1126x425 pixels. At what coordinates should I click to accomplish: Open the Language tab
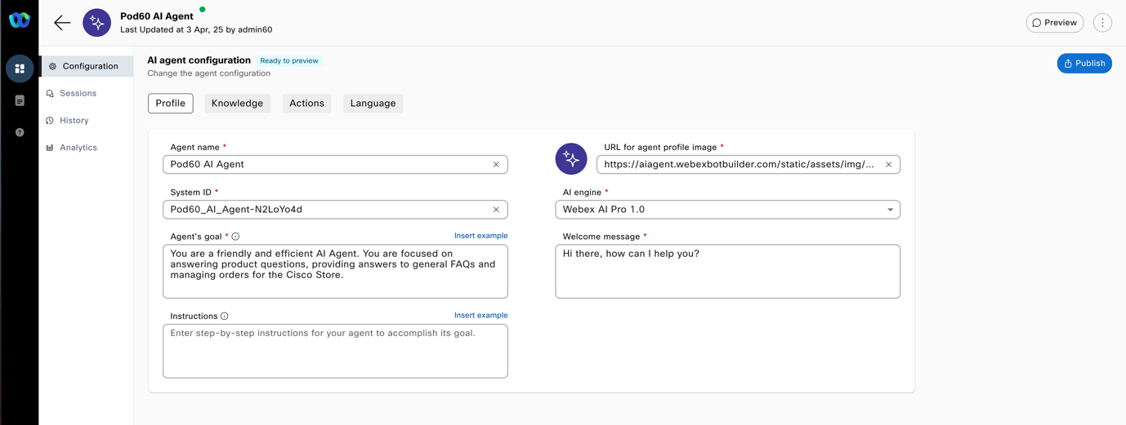pos(373,104)
